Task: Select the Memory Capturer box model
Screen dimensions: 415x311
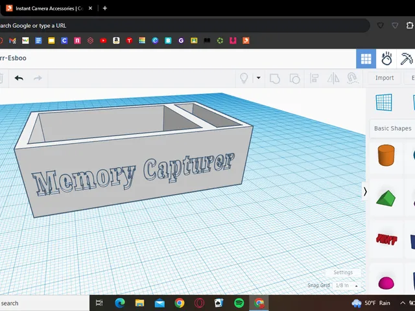Action: [x=132, y=159]
